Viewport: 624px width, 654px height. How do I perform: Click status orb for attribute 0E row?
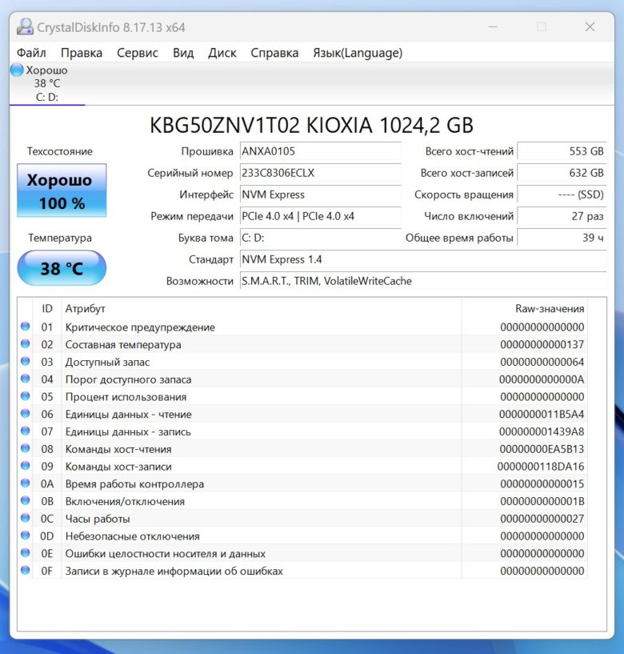(26, 552)
